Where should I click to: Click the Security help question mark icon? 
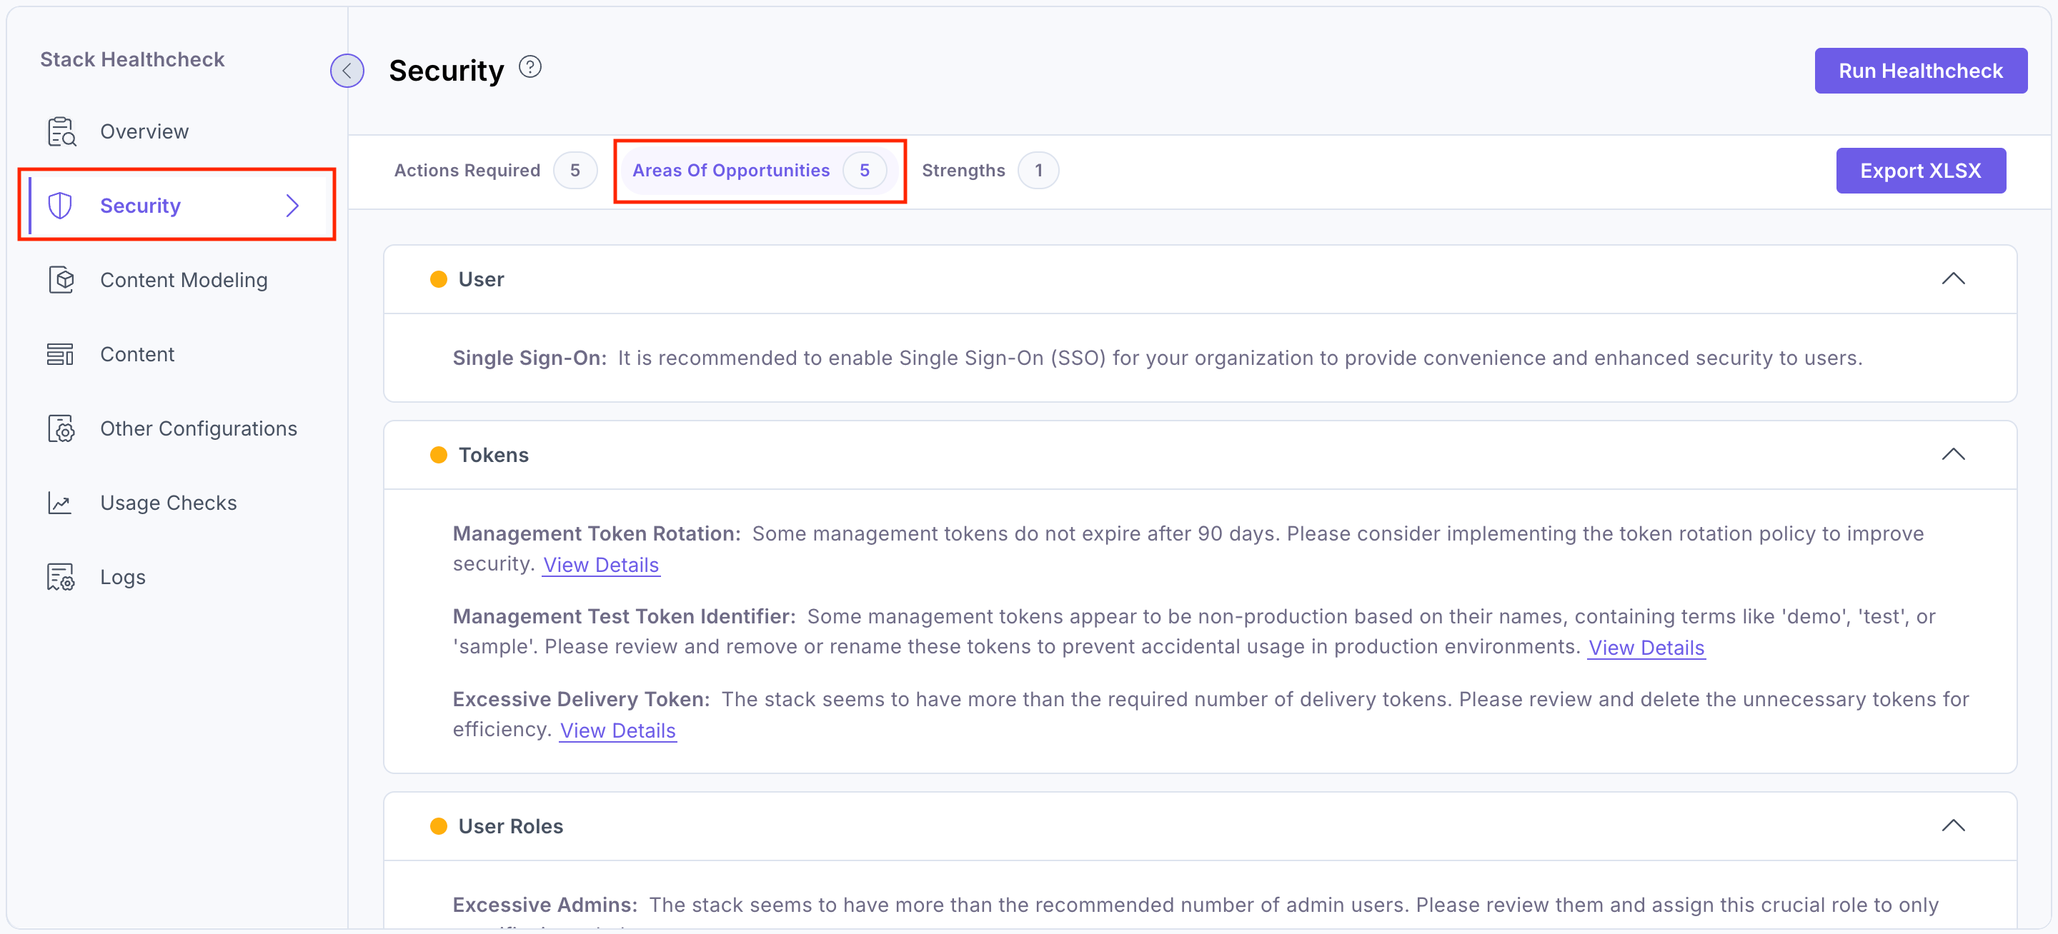530,66
